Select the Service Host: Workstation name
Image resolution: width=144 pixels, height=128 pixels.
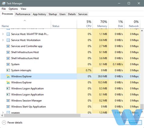[26, 40]
